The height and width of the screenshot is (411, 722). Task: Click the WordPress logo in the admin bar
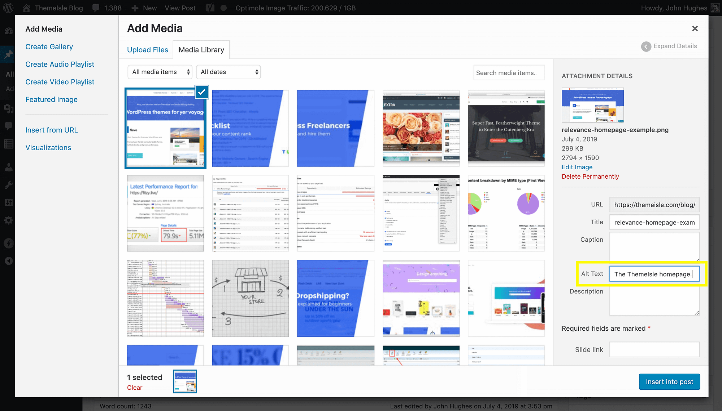pos(8,8)
